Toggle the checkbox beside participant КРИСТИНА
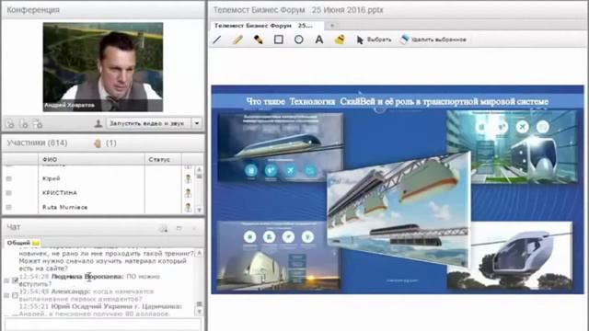 point(8,193)
